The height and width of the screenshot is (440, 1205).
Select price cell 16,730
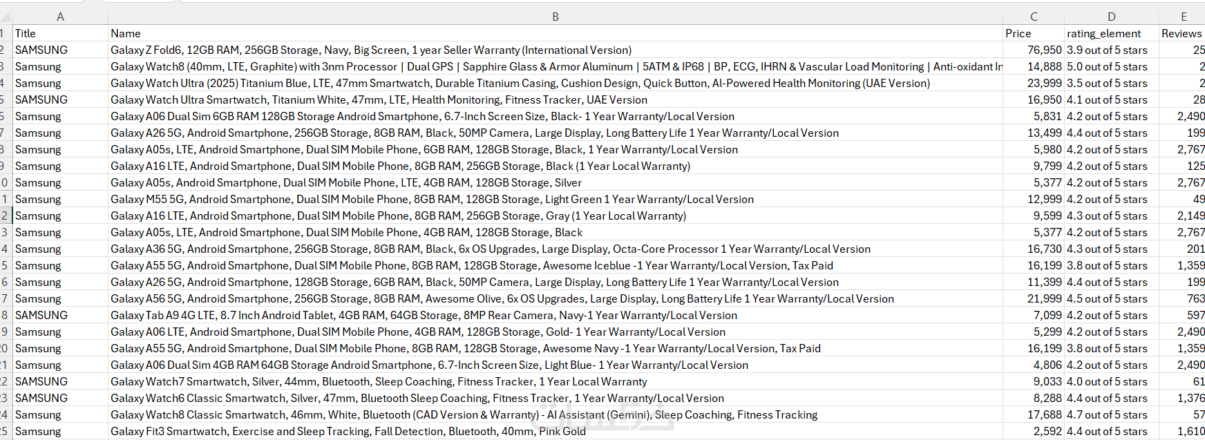(x=1034, y=249)
